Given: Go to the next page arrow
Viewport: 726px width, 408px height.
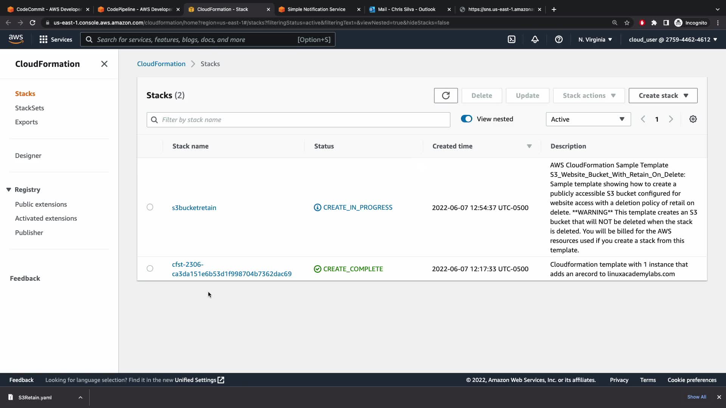Looking at the screenshot, I should pyautogui.click(x=671, y=119).
